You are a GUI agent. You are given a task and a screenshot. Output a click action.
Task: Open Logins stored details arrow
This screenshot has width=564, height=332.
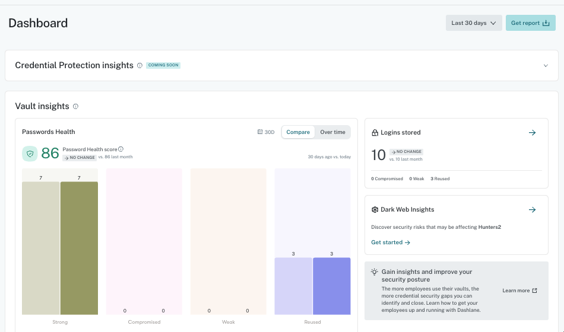[x=533, y=133]
